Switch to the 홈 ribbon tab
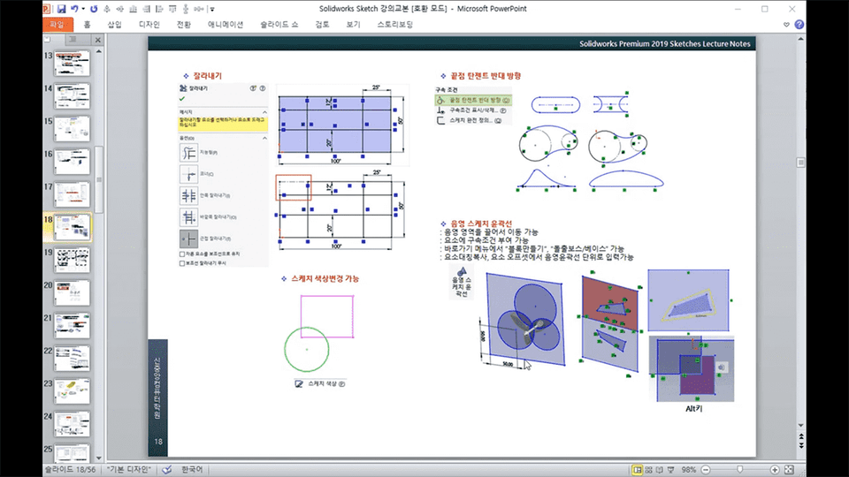The image size is (849, 477). (87, 25)
